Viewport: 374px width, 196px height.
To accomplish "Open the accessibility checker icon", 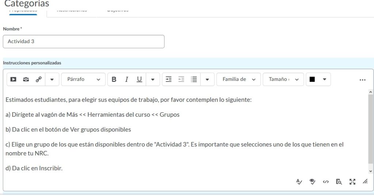I will click(x=312, y=181).
